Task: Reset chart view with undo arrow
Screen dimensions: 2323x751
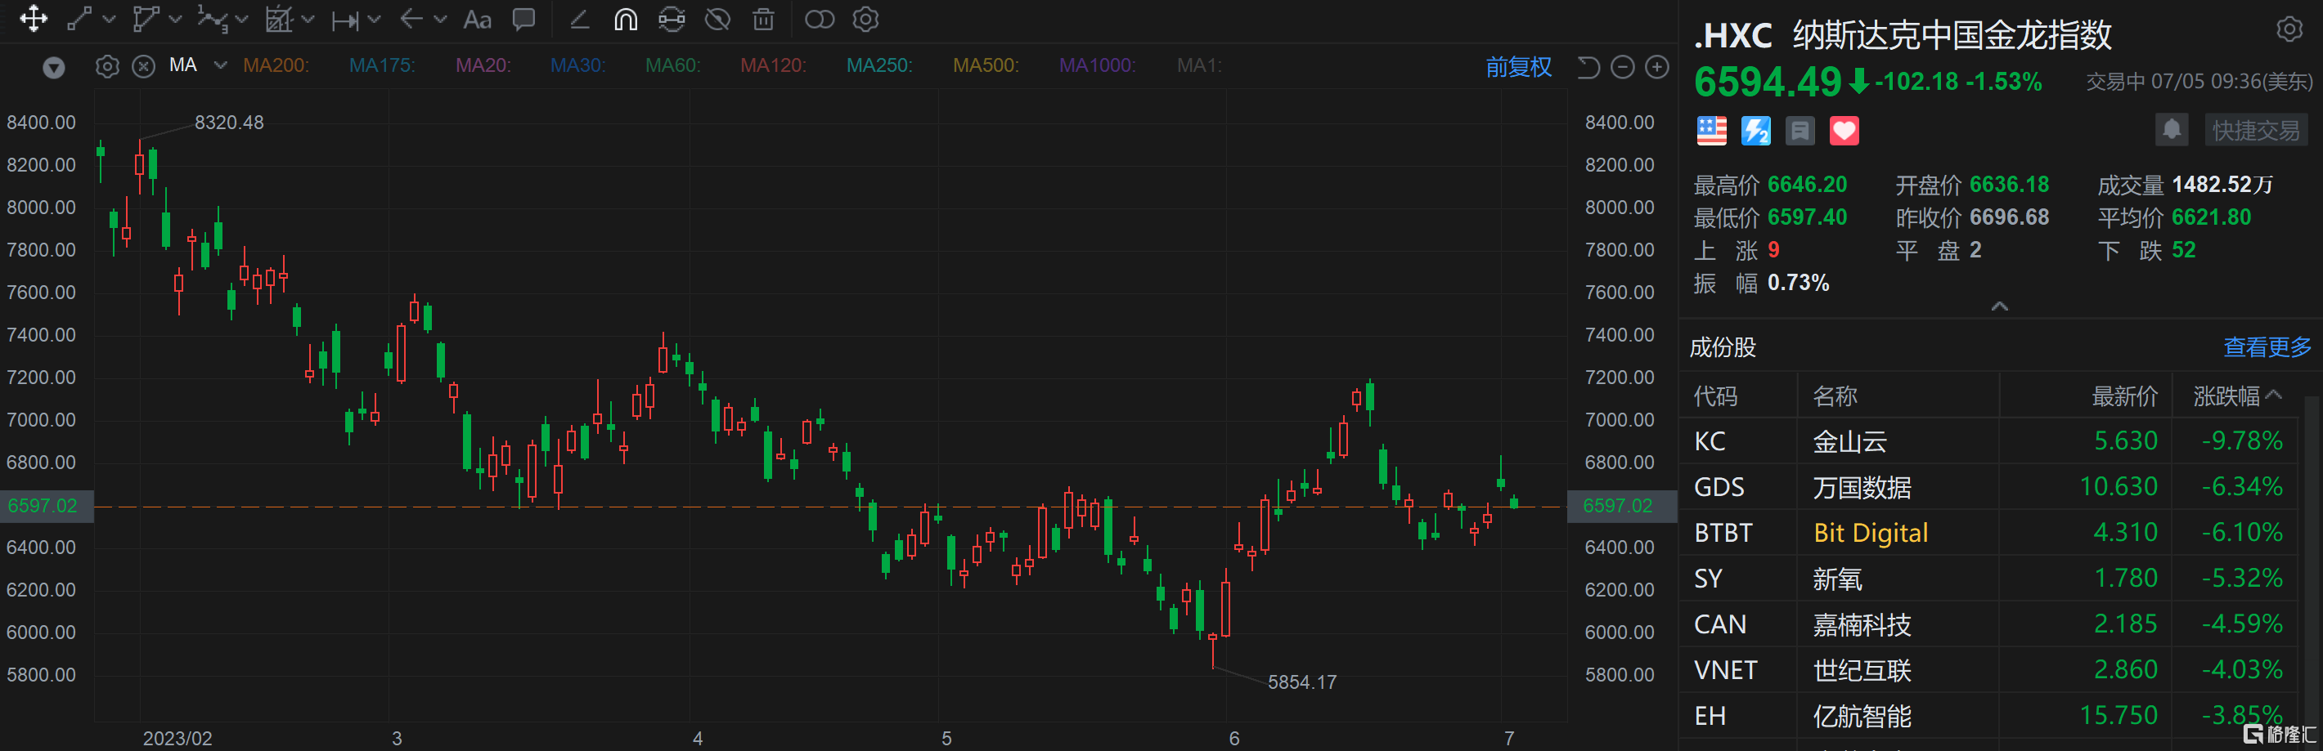Action: 1588,67
